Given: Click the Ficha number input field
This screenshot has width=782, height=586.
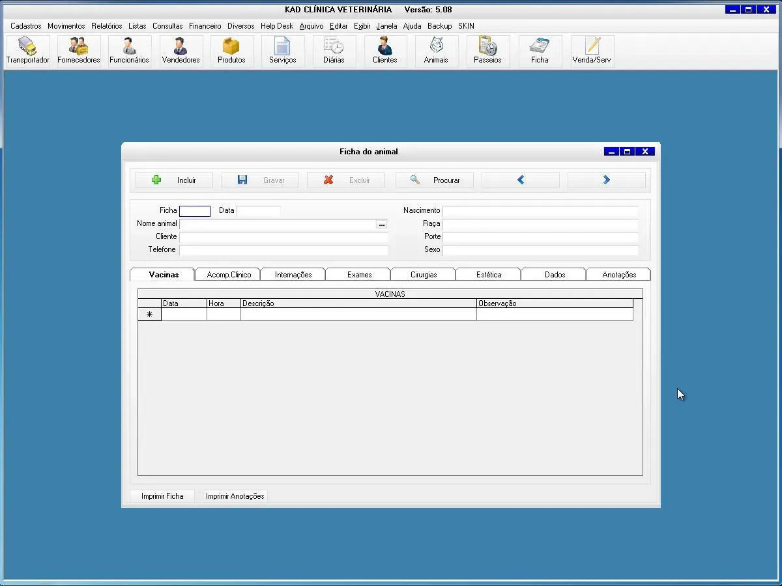Looking at the screenshot, I should (195, 211).
